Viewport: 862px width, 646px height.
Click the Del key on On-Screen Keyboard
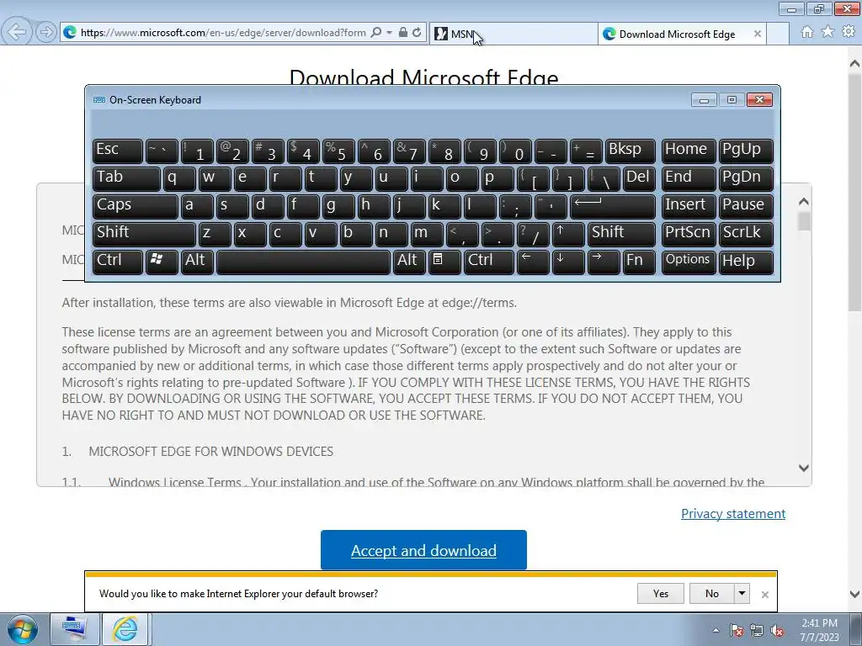(639, 178)
